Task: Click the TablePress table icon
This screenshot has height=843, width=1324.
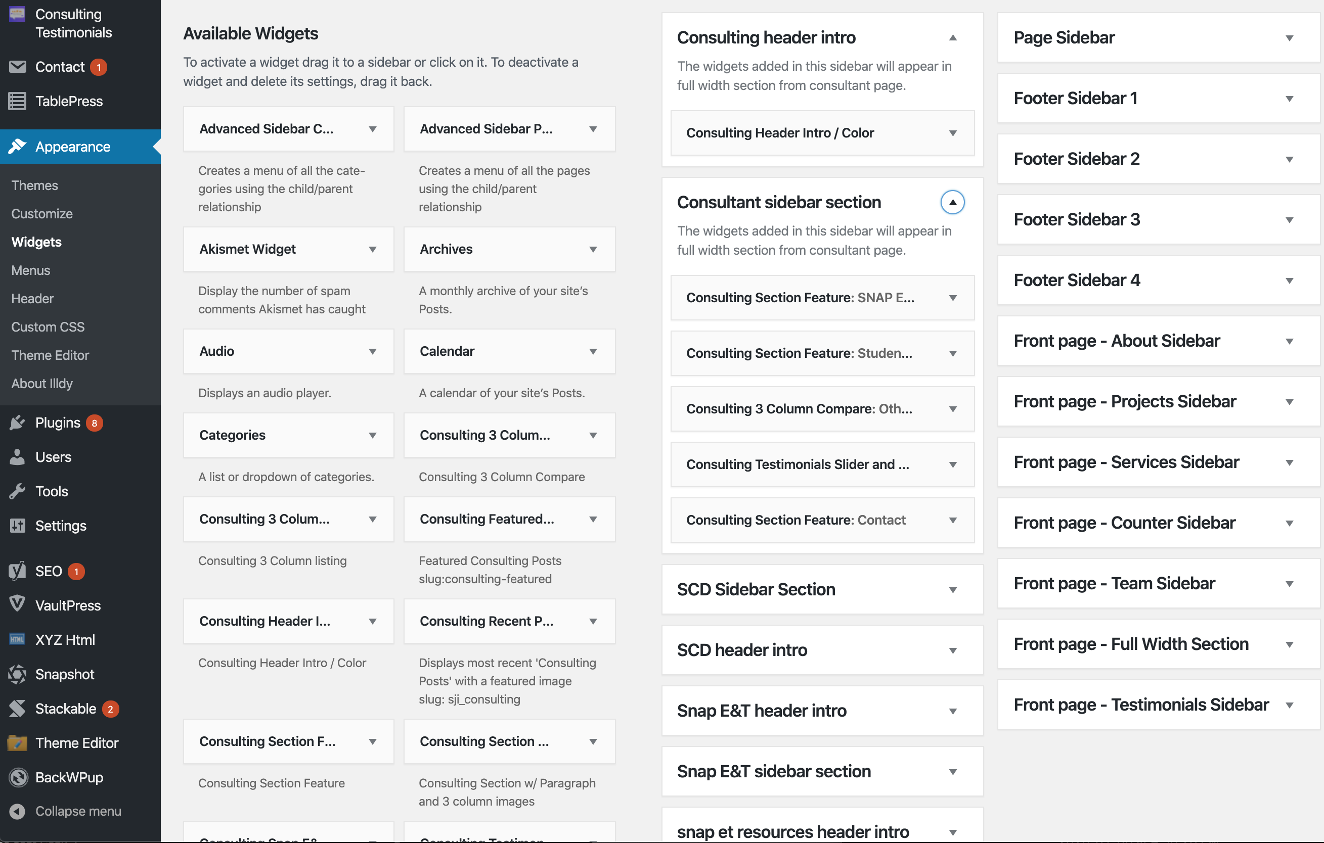Action: click(x=18, y=101)
